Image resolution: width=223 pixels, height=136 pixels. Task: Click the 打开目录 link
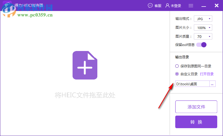pos(207,74)
